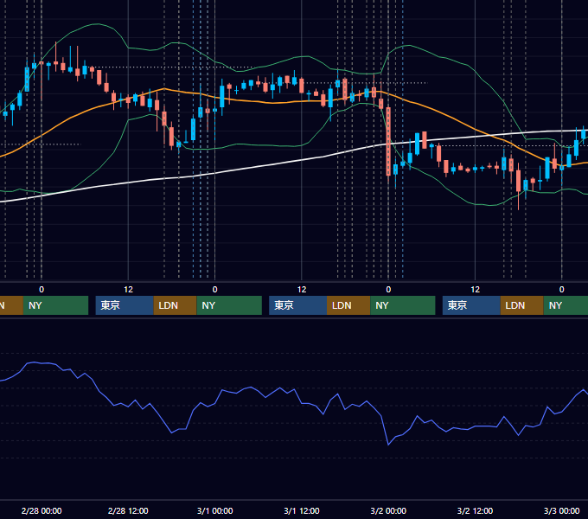Click the NY session block spanning 3/3 00:00
This screenshot has height=519, width=588.
566,305
